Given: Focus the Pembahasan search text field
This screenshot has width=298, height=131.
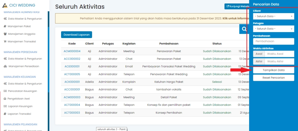Looking at the screenshot, I should tap(273, 41).
